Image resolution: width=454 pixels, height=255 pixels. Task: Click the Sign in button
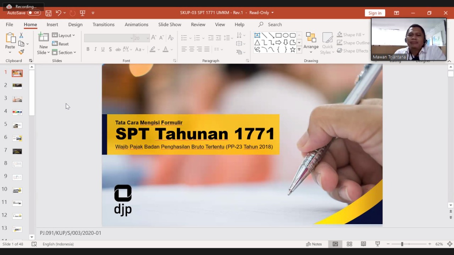pyautogui.click(x=375, y=13)
